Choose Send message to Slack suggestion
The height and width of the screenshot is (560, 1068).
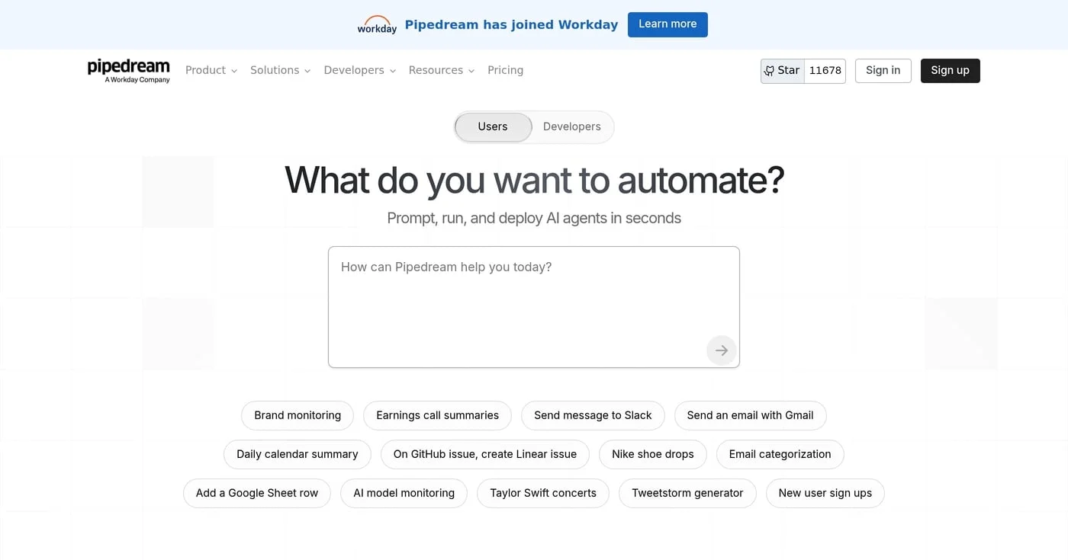click(593, 416)
